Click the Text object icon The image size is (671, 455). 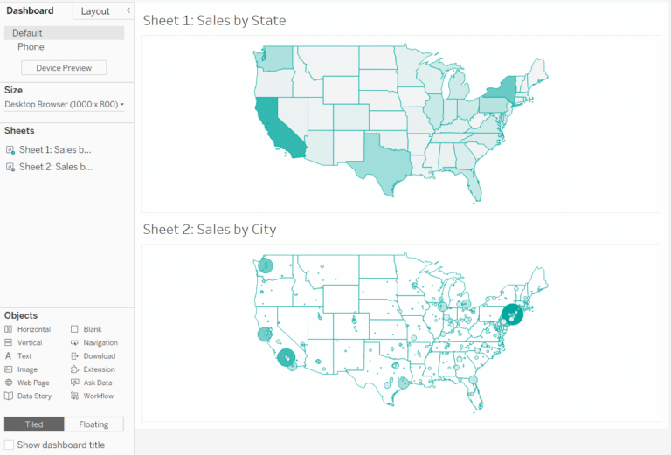point(9,356)
